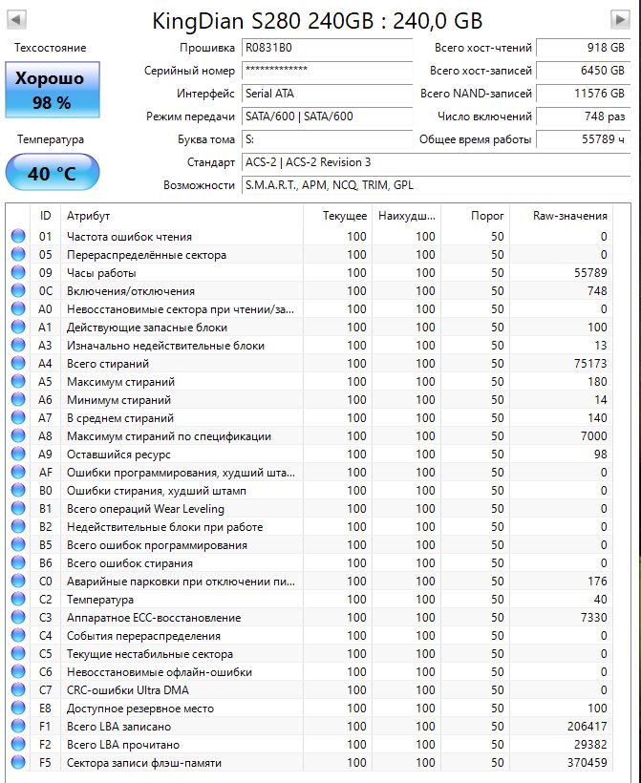Viewport: 641px width, 783px height.
Task: Click the Всего хост-записей value 6450 GB
Action: tap(584, 71)
